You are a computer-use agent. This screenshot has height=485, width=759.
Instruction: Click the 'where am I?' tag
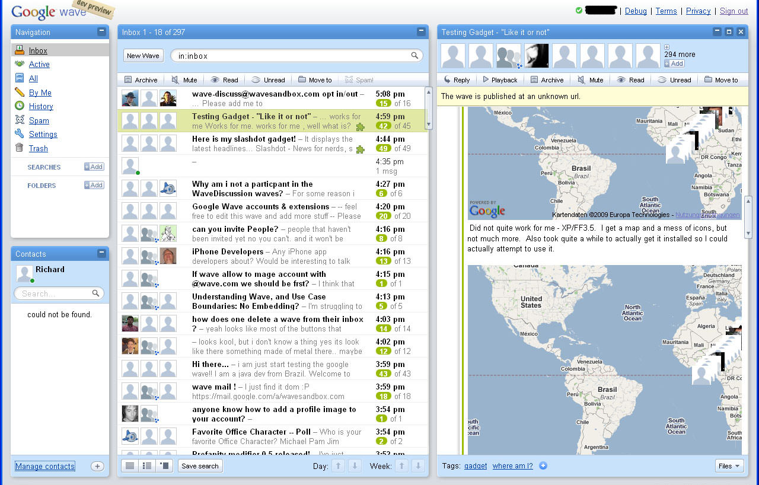pyautogui.click(x=512, y=466)
